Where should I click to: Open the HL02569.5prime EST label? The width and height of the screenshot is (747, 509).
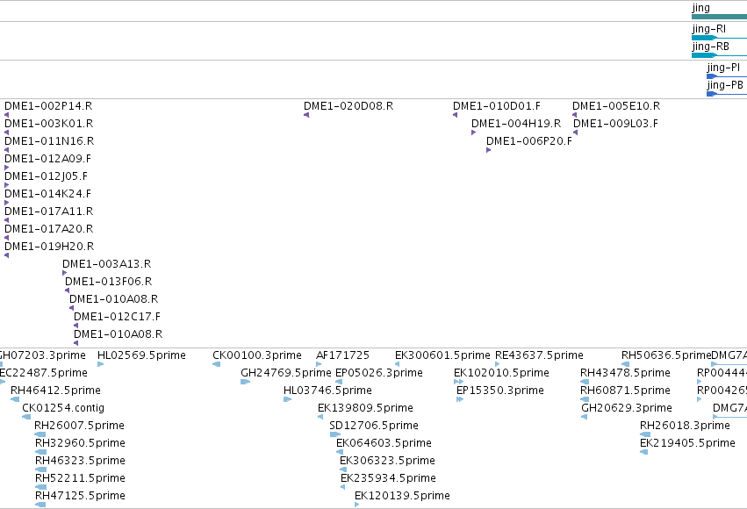click(x=141, y=355)
